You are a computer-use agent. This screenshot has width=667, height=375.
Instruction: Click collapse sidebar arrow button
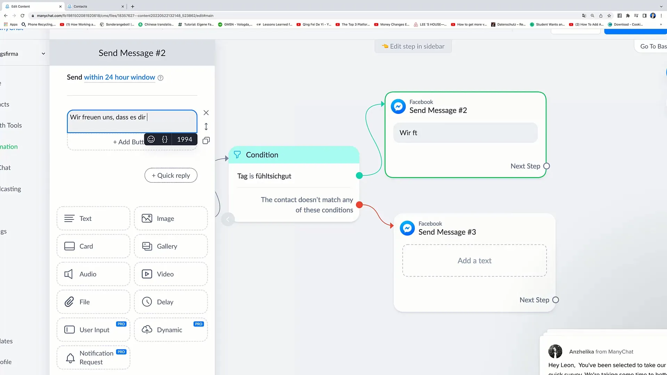228,220
